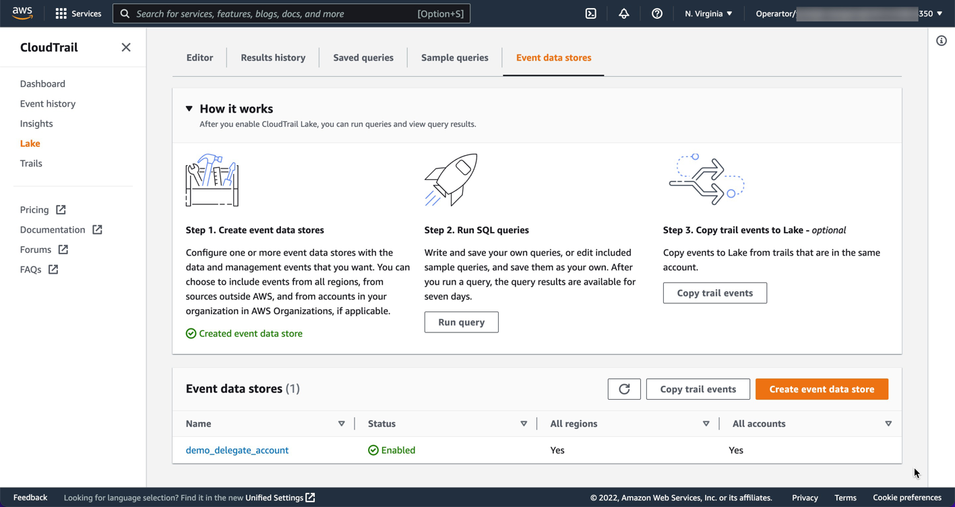Open the help question mark menu
955x507 pixels.
(x=657, y=13)
